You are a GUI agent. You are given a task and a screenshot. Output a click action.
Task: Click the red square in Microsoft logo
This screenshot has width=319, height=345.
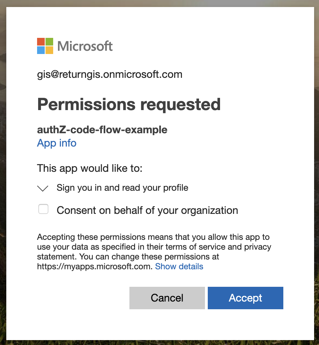41,42
